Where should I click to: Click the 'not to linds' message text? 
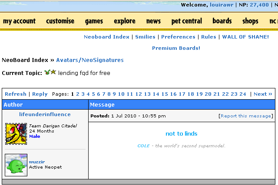point(182,134)
